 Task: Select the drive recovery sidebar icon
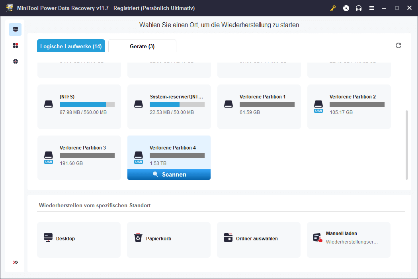pyautogui.click(x=15, y=29)
